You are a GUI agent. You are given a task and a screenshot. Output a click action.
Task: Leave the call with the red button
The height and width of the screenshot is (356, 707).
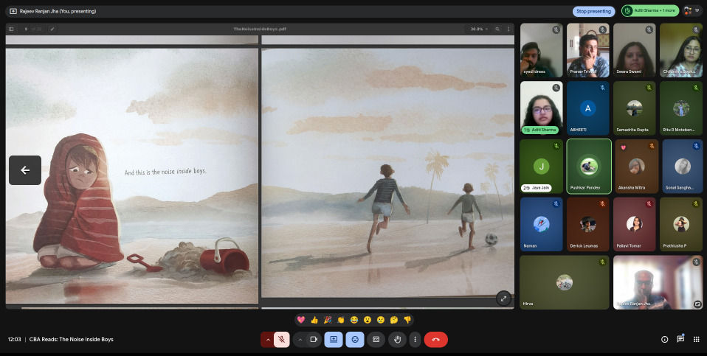pos(436,339)
